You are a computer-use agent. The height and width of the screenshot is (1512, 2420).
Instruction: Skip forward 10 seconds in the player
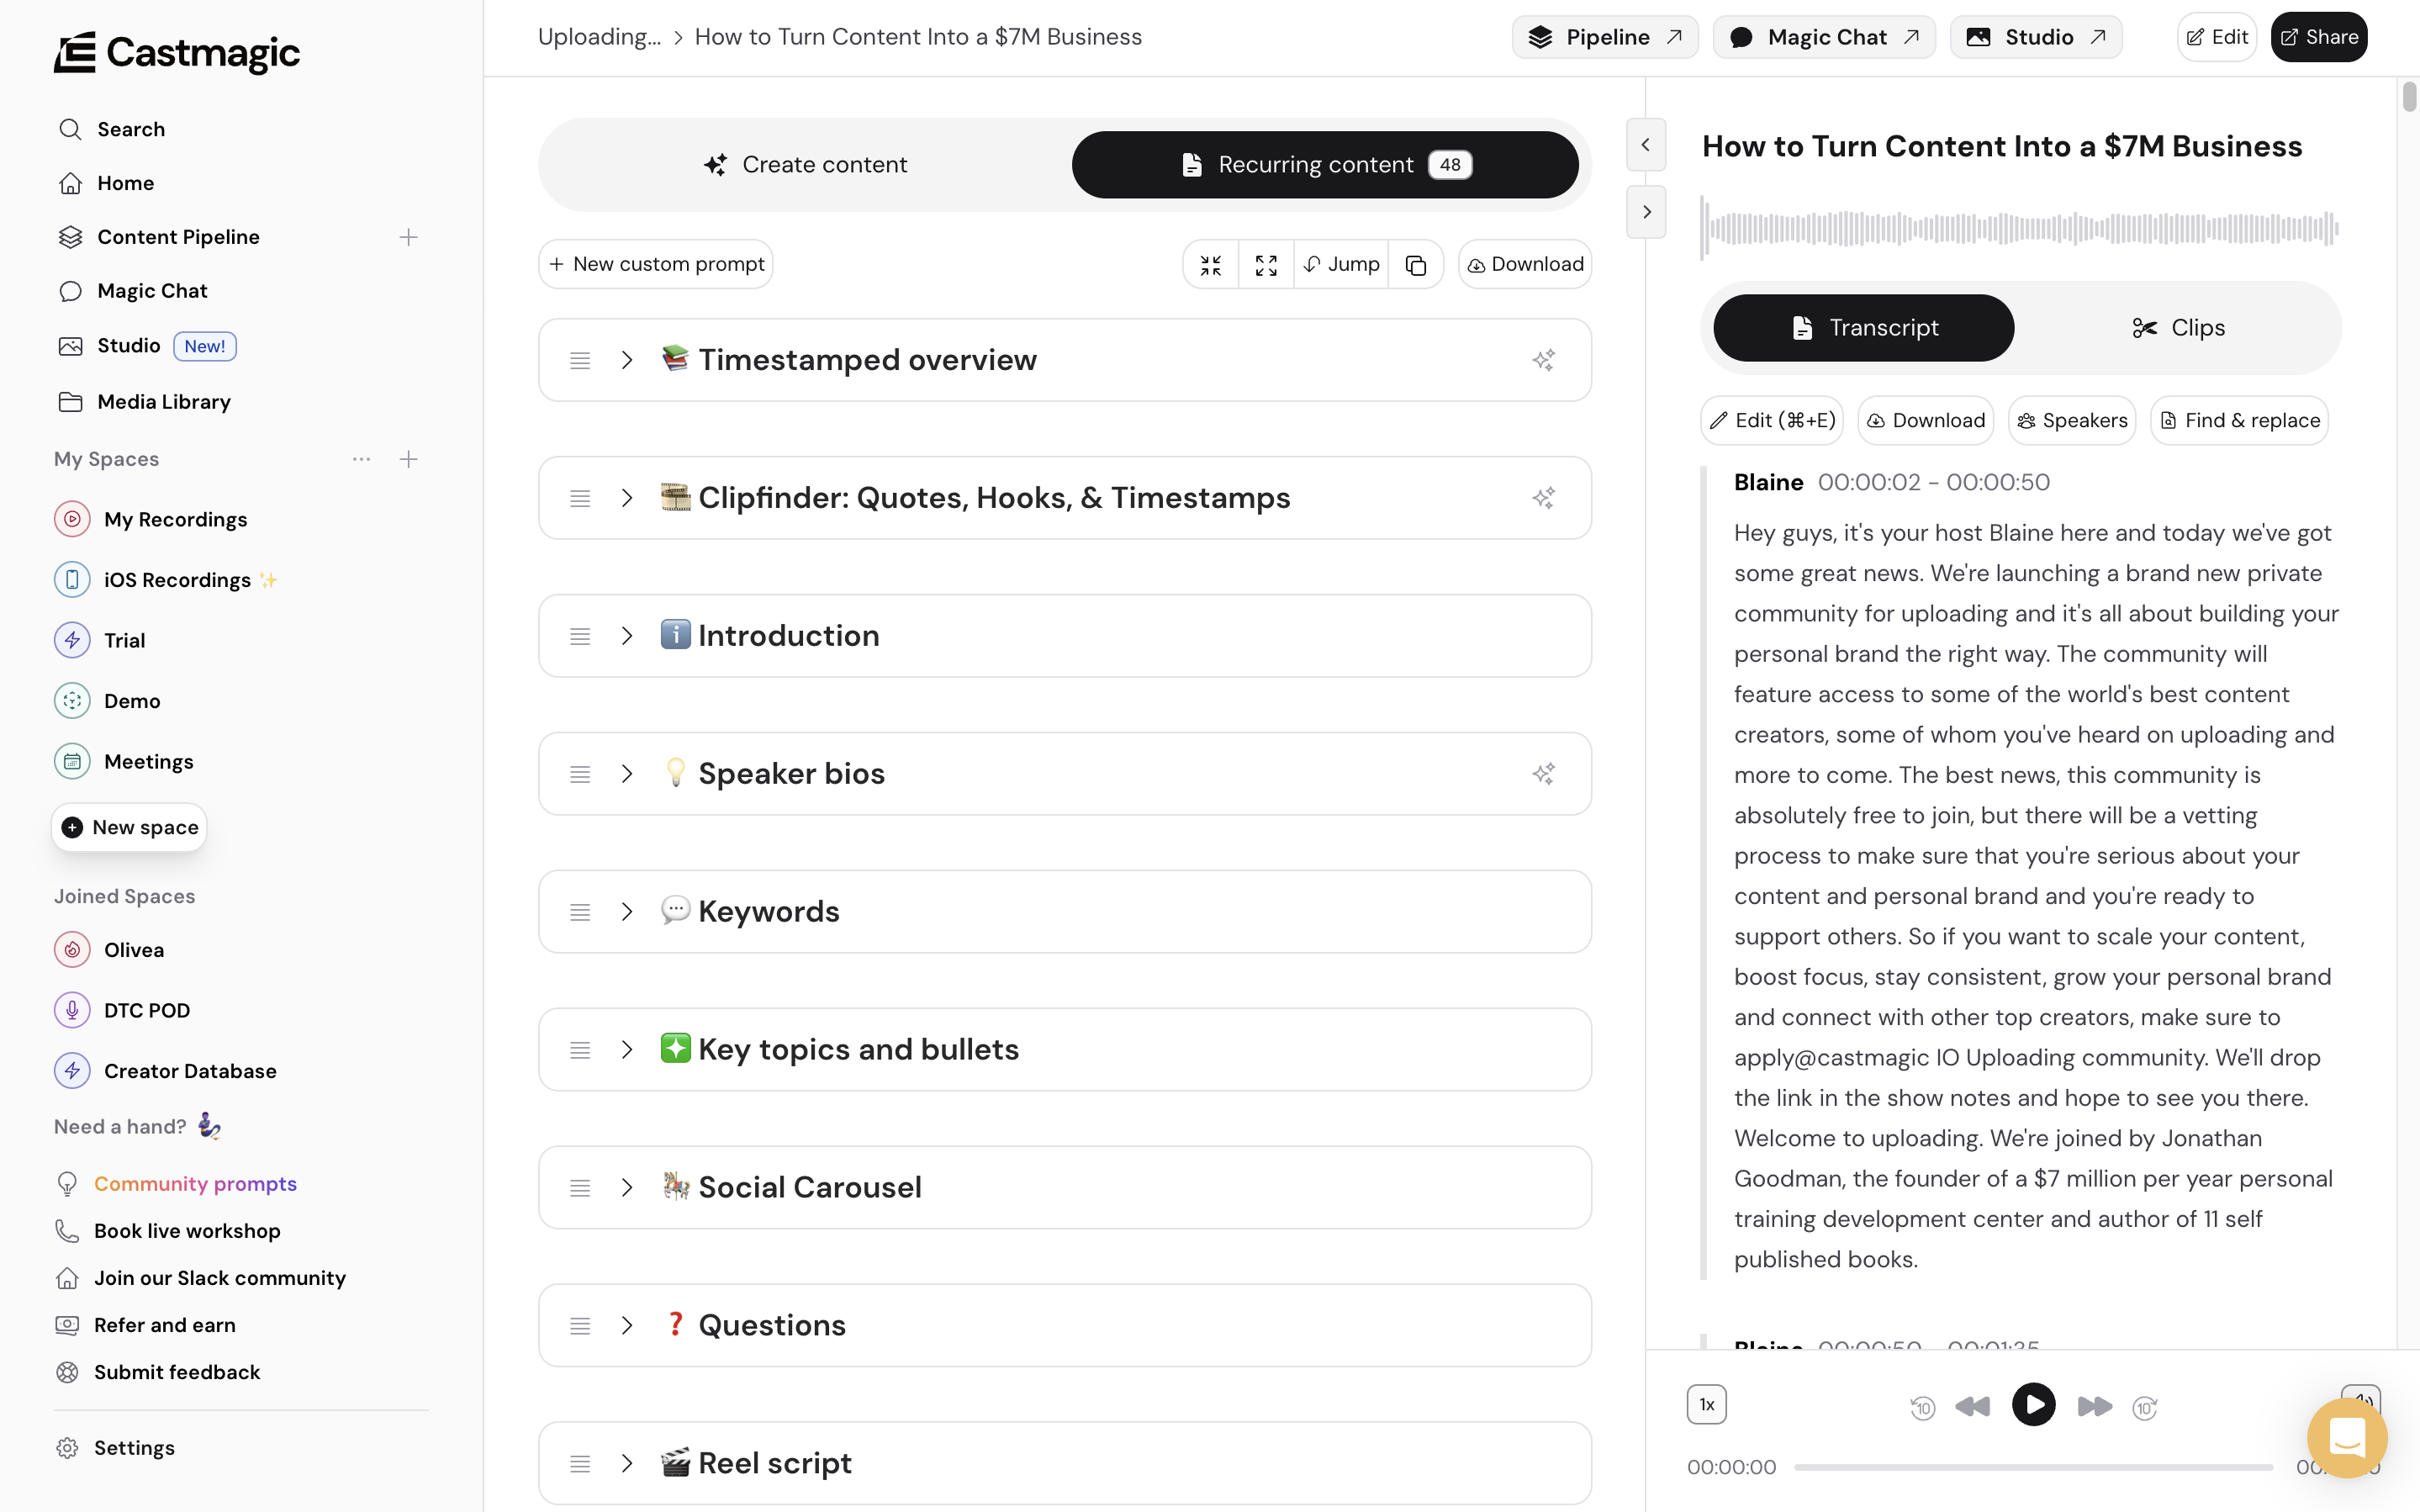(x=2145, y=1407)
